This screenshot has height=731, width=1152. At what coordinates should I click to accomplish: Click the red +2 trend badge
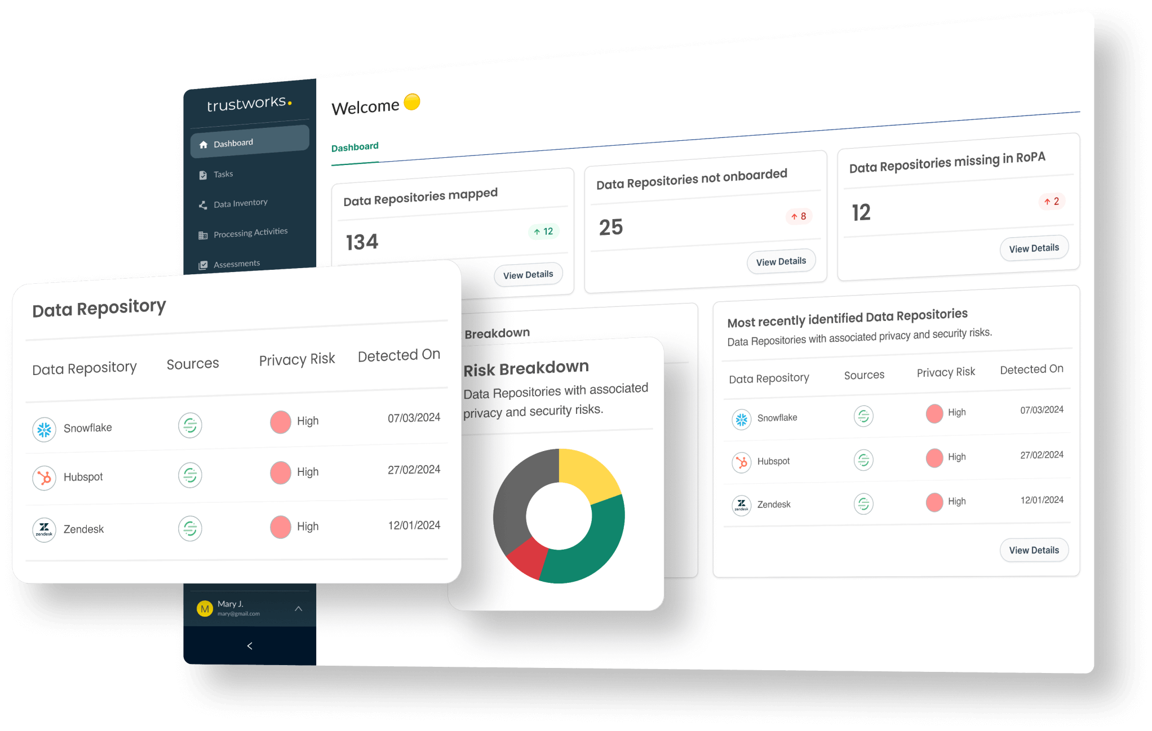click(1051, 201)
